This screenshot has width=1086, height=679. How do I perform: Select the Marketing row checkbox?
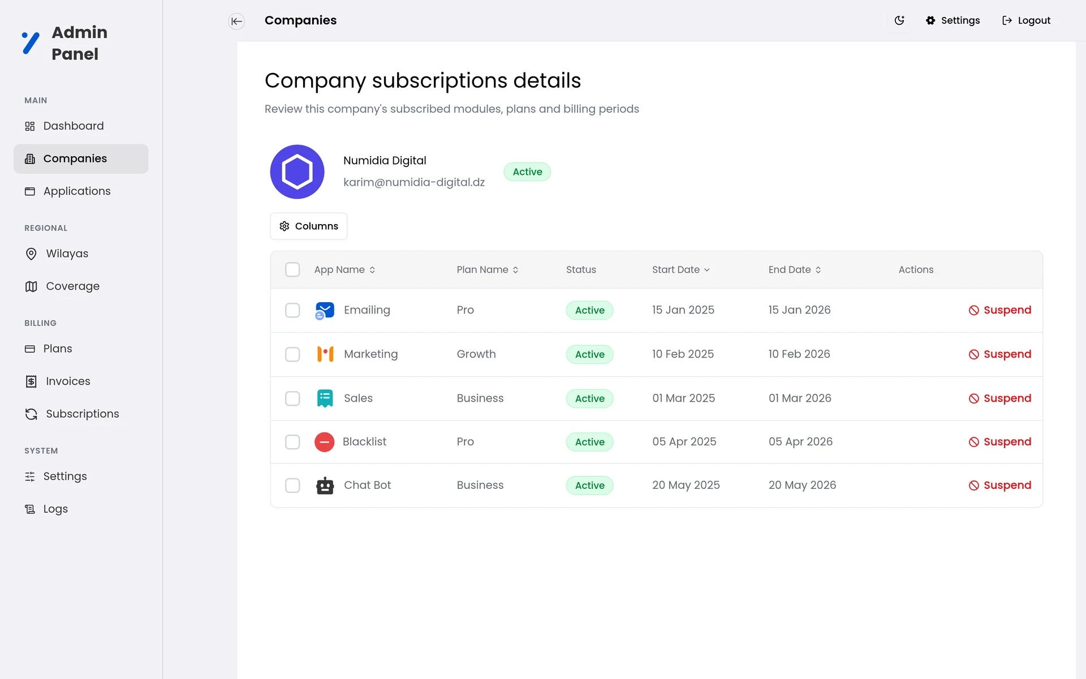pos(292,354)
